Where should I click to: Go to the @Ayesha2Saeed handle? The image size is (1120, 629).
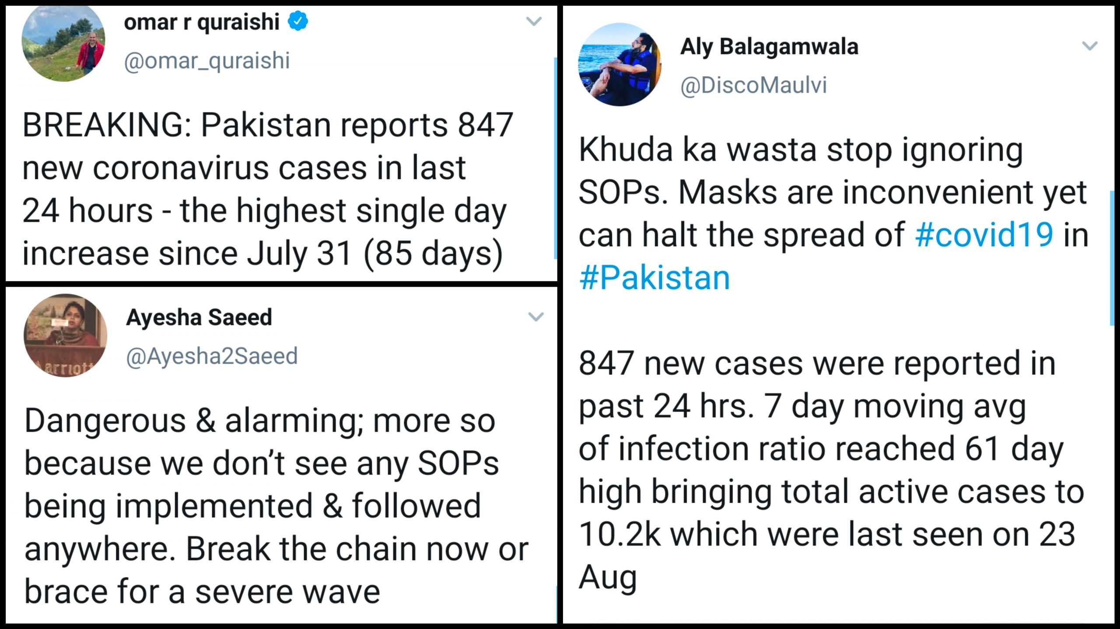[x=212, y=356]
